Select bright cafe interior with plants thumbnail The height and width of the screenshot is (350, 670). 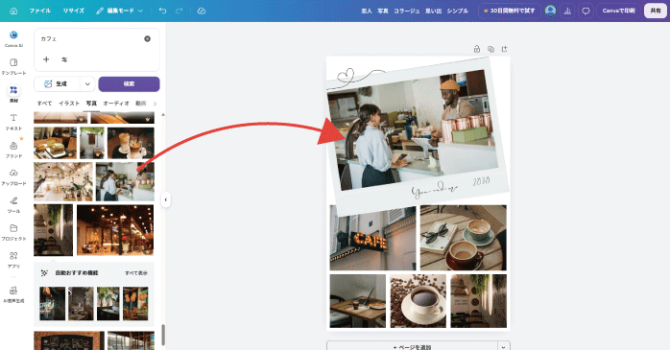[x=63, y=181]
